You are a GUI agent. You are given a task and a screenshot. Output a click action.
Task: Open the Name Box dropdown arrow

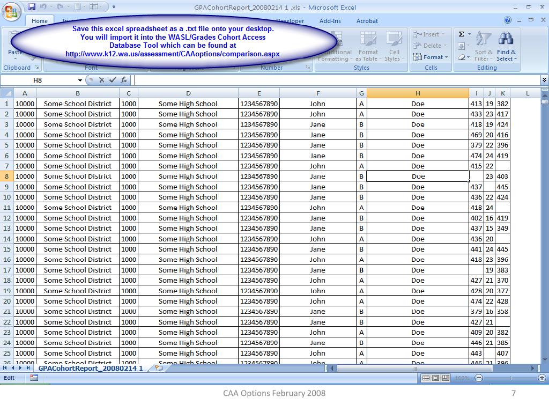click(80, 80)
